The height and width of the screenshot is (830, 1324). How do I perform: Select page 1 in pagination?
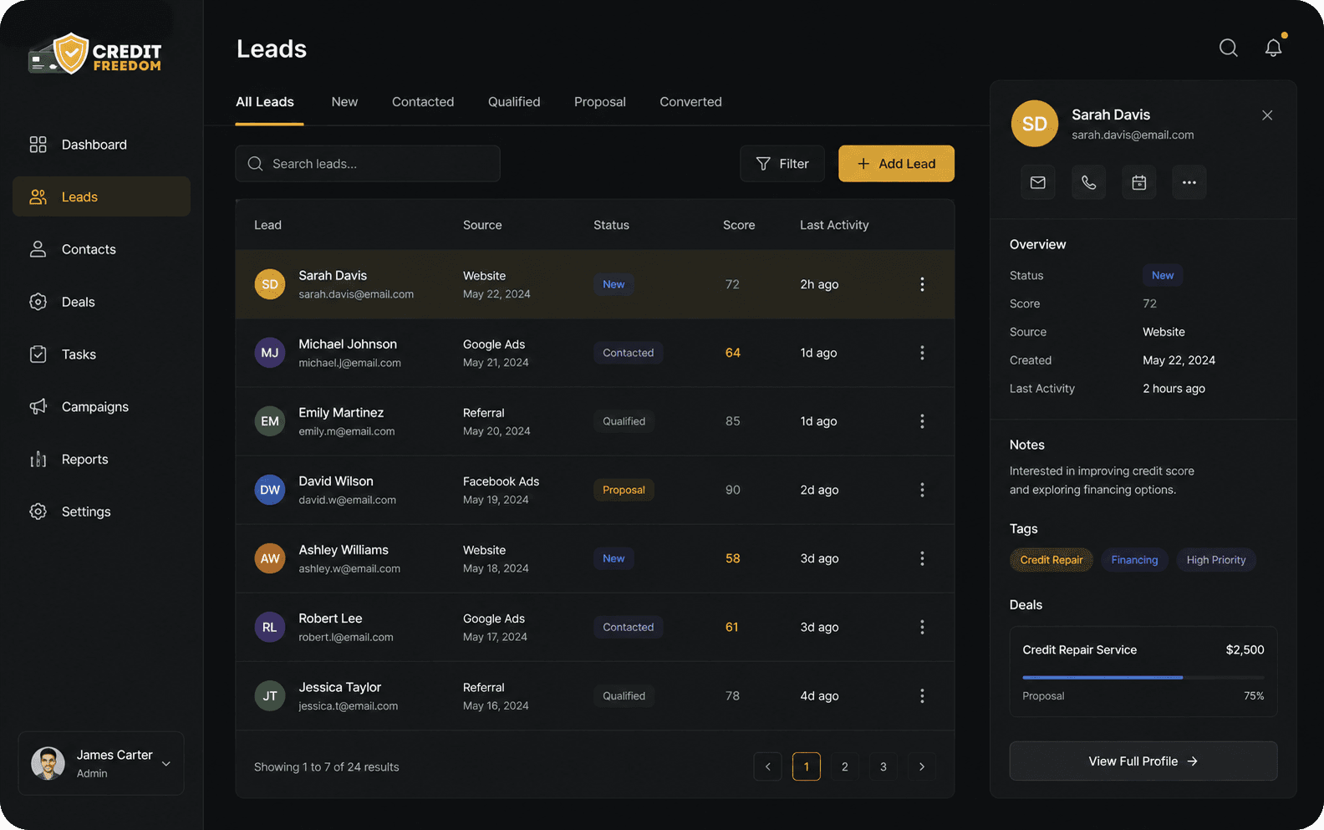coord(806,766)
